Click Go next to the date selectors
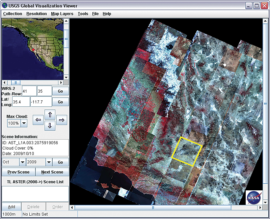The height and width of the screenshot is (219, 270). coord(60,162)
